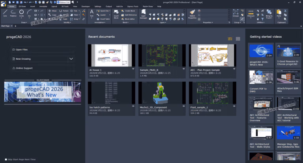303x163 pixels.
Task: Click the New Drawing button
Action: pyautogui.click(x=40, y=59)
